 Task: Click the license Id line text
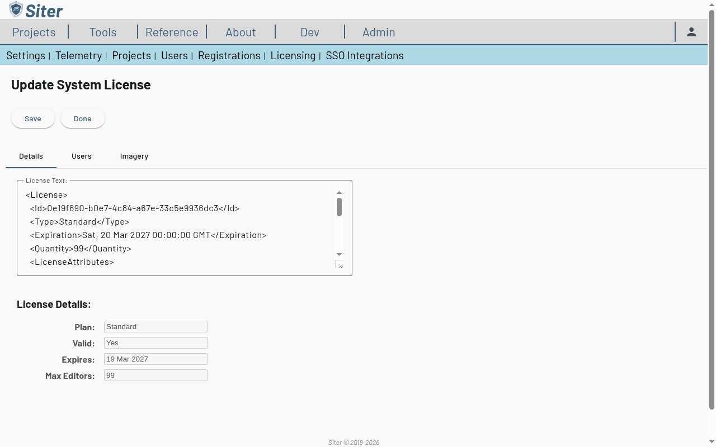[x=135, y=208]
